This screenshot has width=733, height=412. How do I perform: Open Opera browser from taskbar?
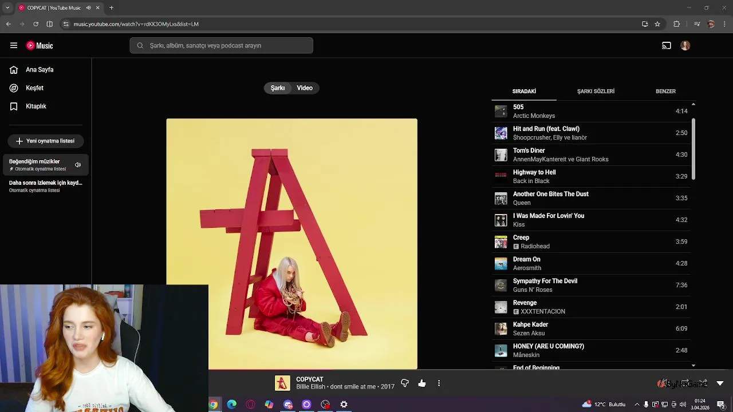250,405
